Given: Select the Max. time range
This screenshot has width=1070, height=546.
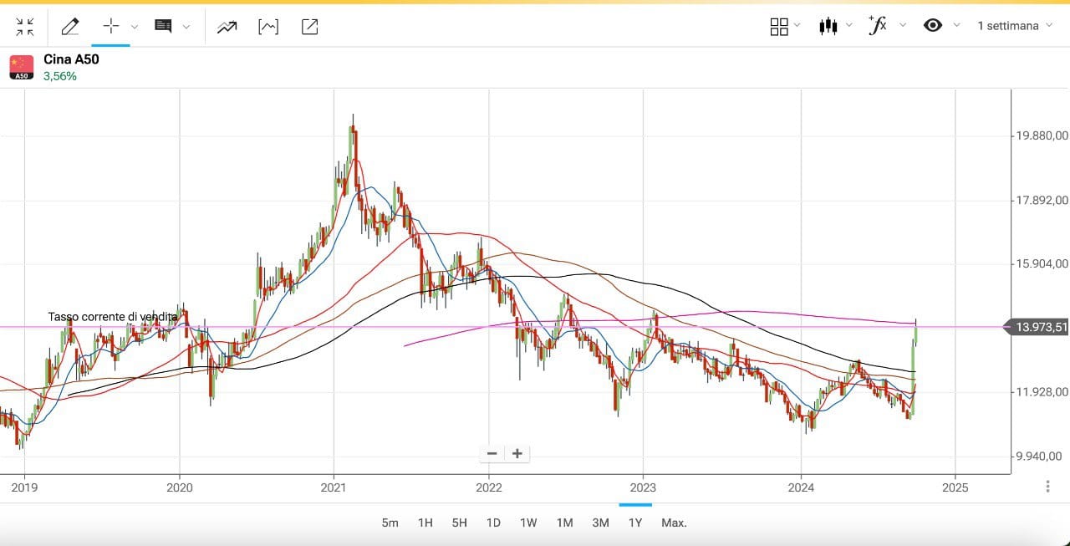Looking at the screenshot, I should pyautogui.click(x=674, y=523).
